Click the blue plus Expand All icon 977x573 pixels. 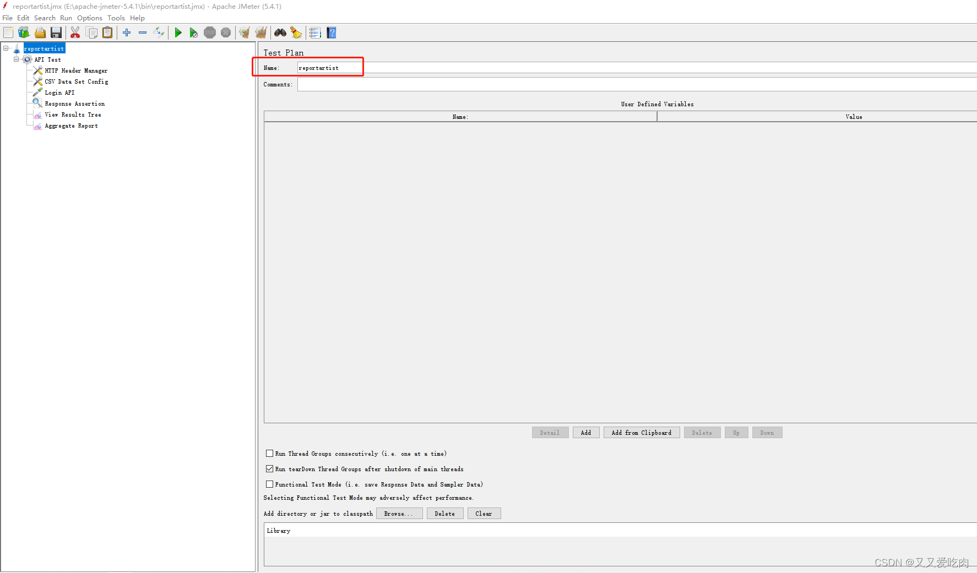tap(127, 32)
